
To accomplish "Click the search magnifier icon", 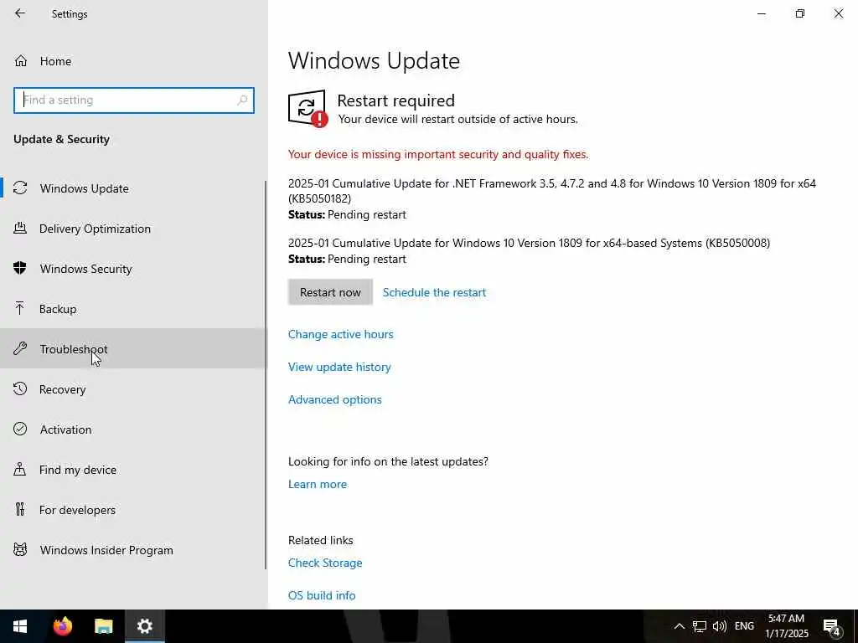I will click(242, 100).
